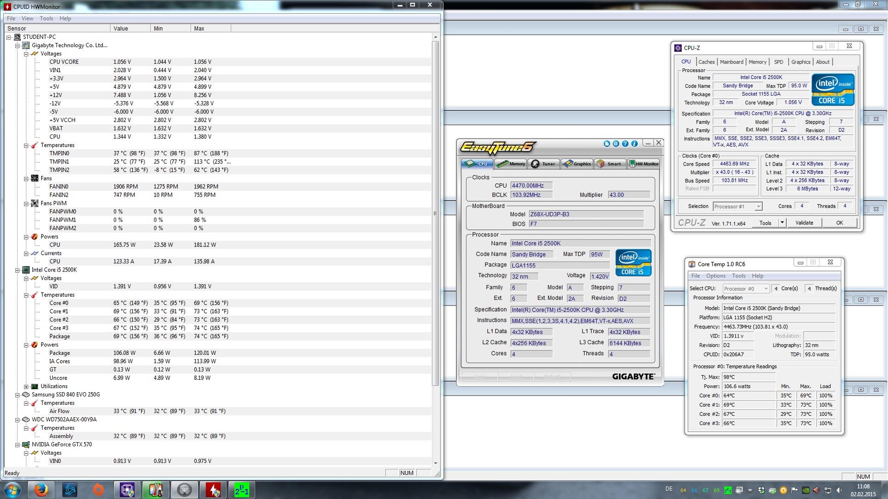Click the Max column header in HWMonitor
This screenshot has height=499, width=888.
211,29
